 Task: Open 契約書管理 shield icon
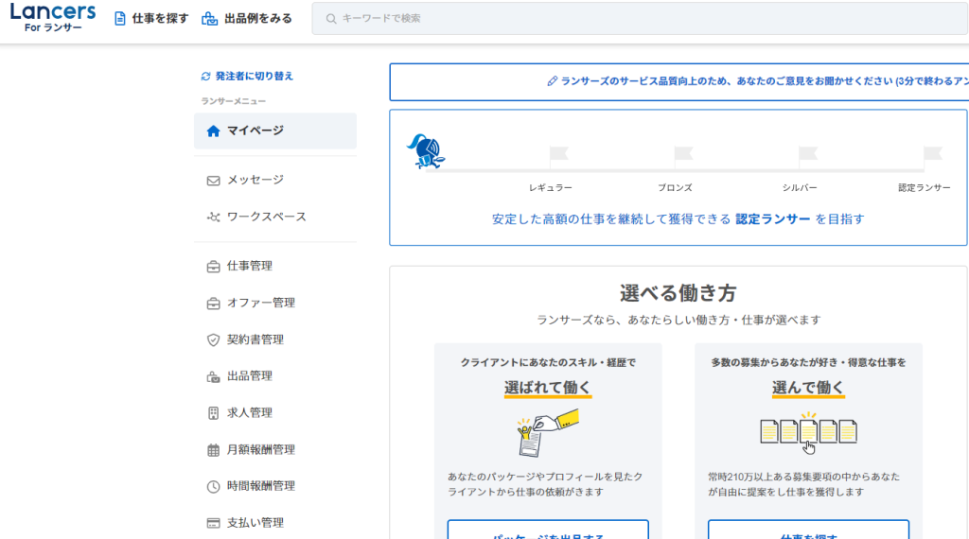213,339
